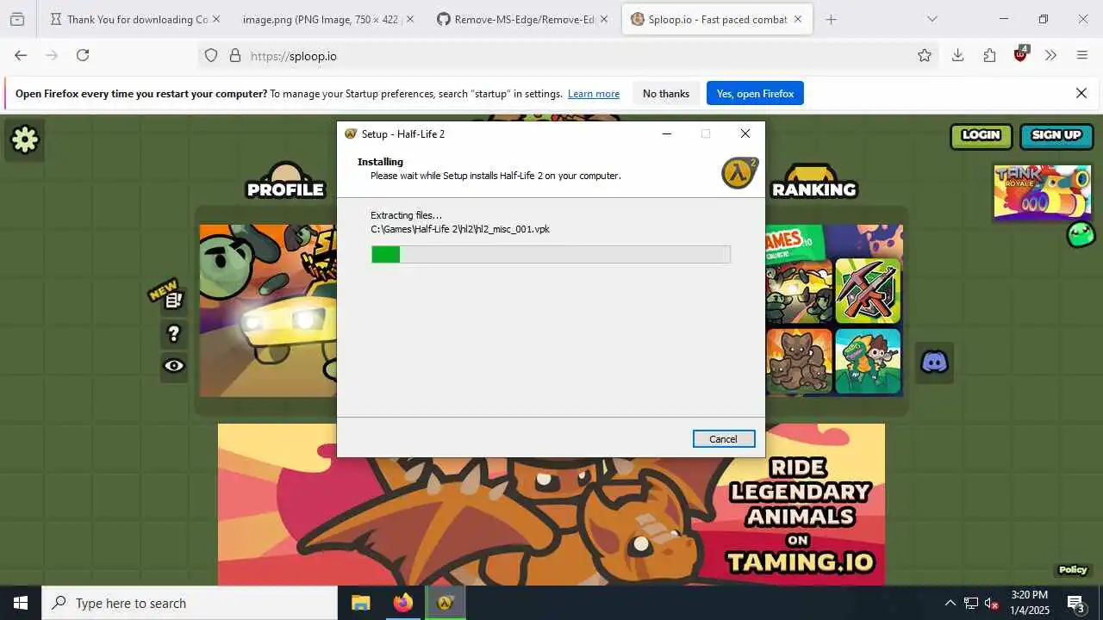Open the crossed pickaxe game tile
Viewport: 1103px width, 620px height.
[868, 291]
